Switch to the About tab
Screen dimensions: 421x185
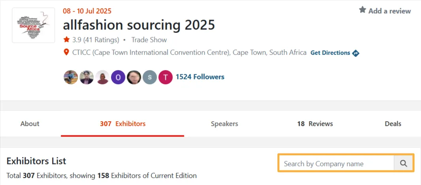(x=30, y=124)
